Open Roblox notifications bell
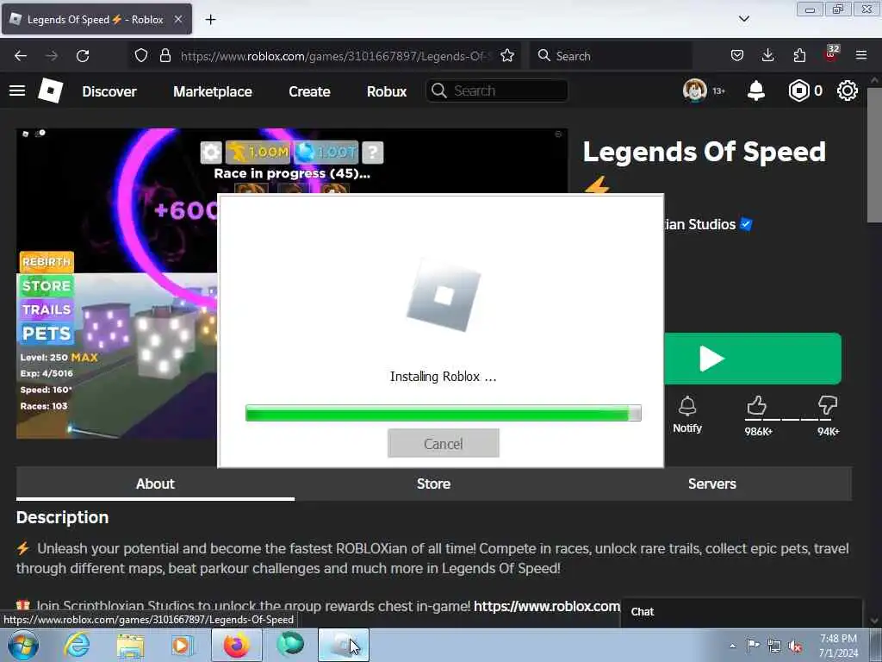 pyautogui.click(x=756, y=91)
